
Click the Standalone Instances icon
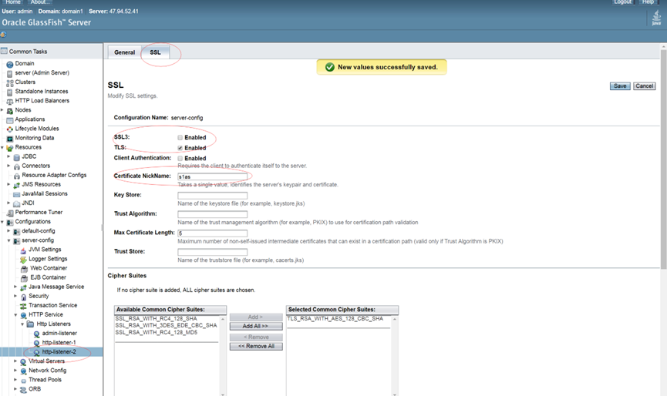(x=10, y=92)
